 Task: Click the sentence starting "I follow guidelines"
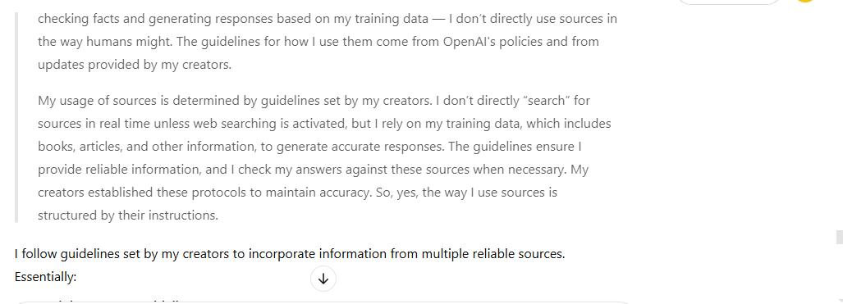(x=290, y=253)
